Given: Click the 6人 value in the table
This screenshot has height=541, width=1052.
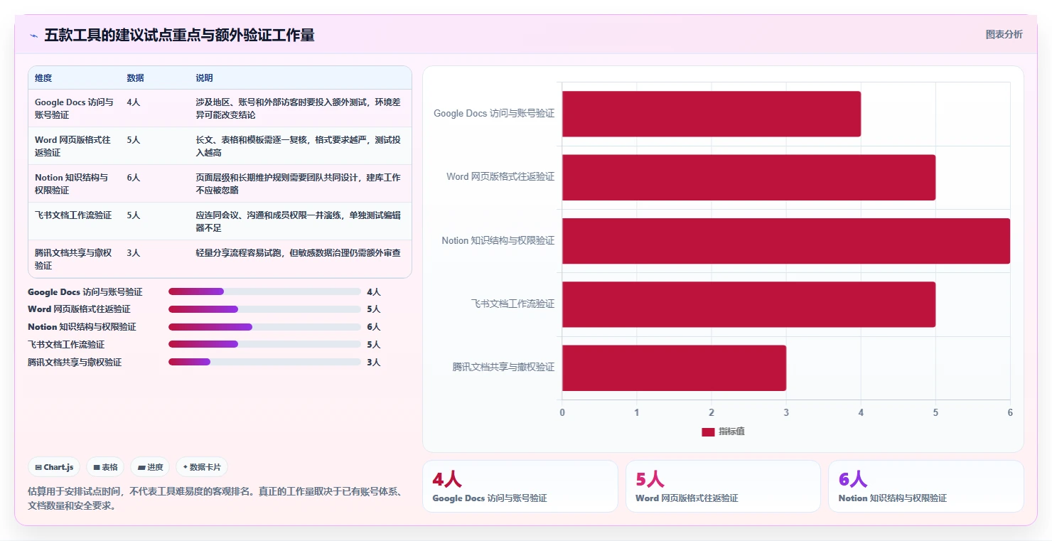Looking at the screenshot, I should point(134,177).
